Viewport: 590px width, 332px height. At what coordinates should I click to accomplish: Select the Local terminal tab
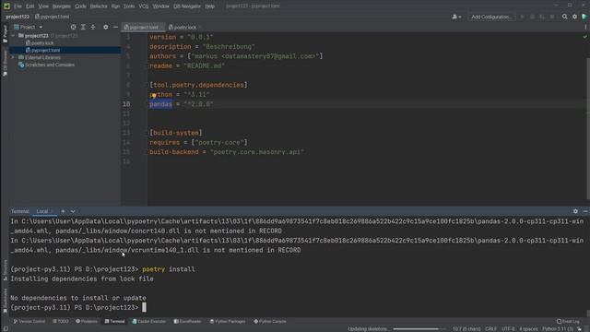[x=42, y=211]
